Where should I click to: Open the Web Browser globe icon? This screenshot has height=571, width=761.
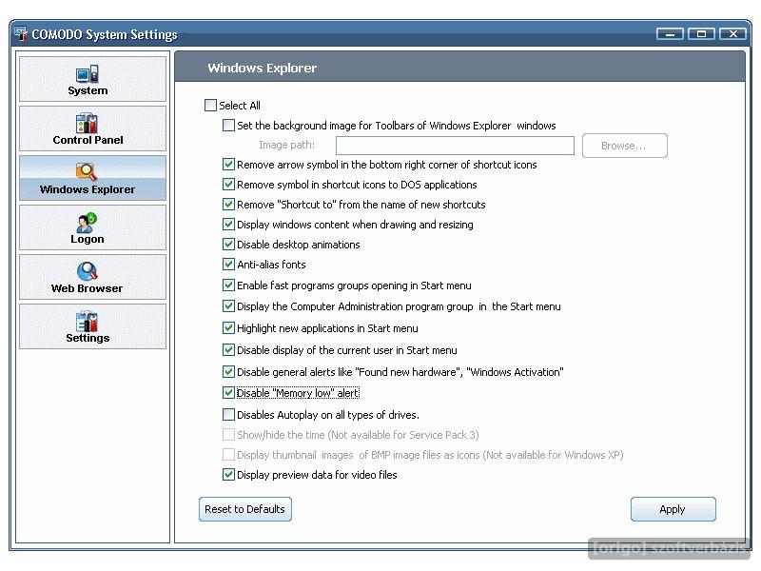tap(87, 271)
